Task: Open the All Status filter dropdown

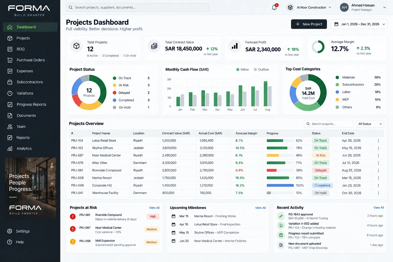Action: pos(370,124)
